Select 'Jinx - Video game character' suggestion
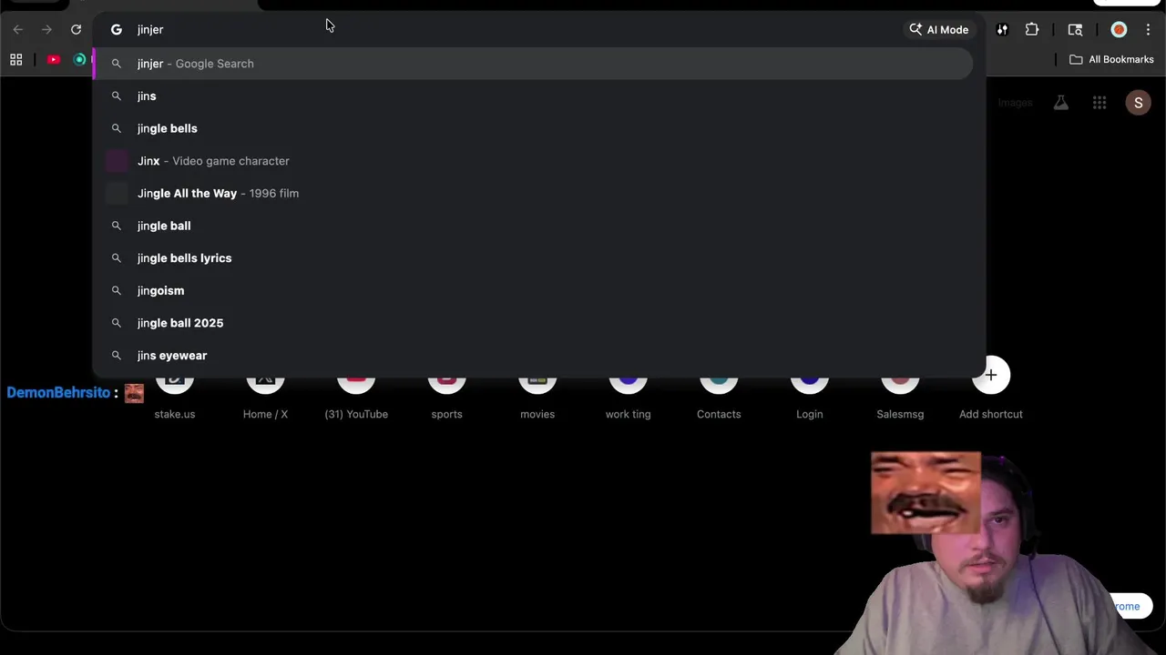 coord(533,161)
